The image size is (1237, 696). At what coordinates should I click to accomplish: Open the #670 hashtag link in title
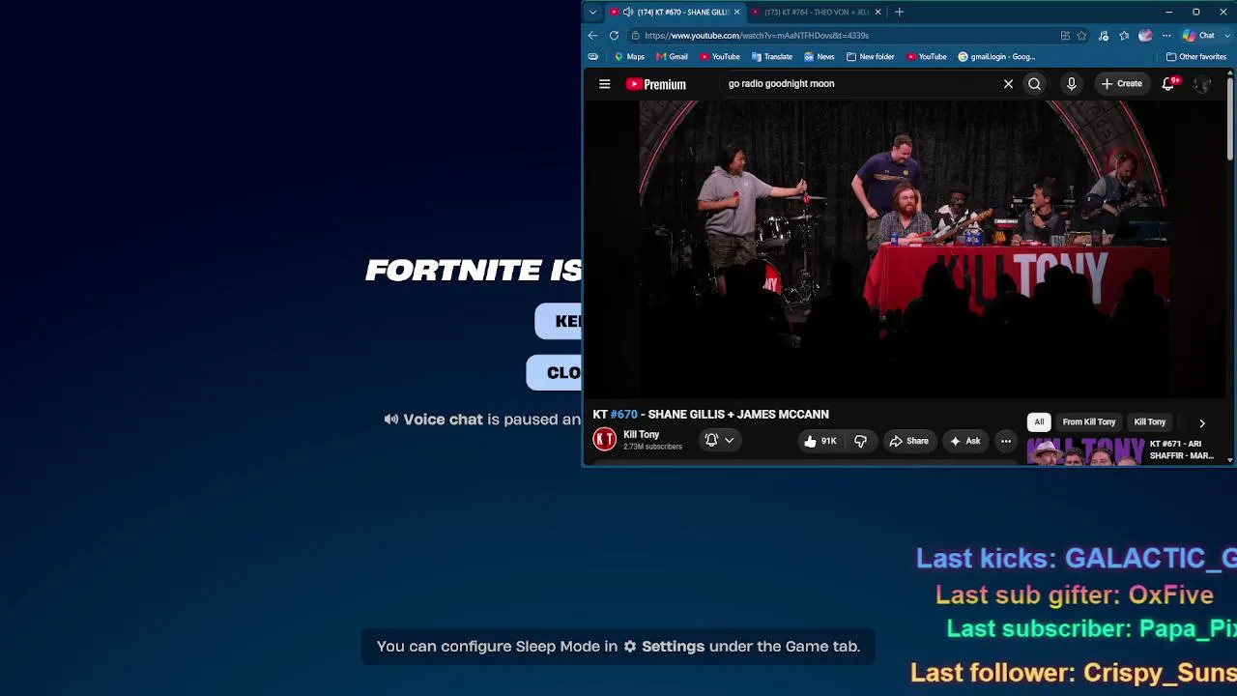(624, 415)
